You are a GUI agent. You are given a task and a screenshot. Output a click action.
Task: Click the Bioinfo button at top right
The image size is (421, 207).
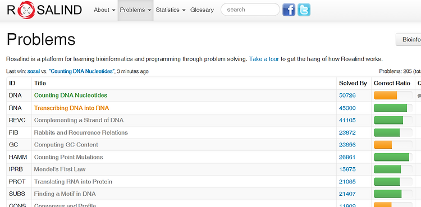coord(409,39)
